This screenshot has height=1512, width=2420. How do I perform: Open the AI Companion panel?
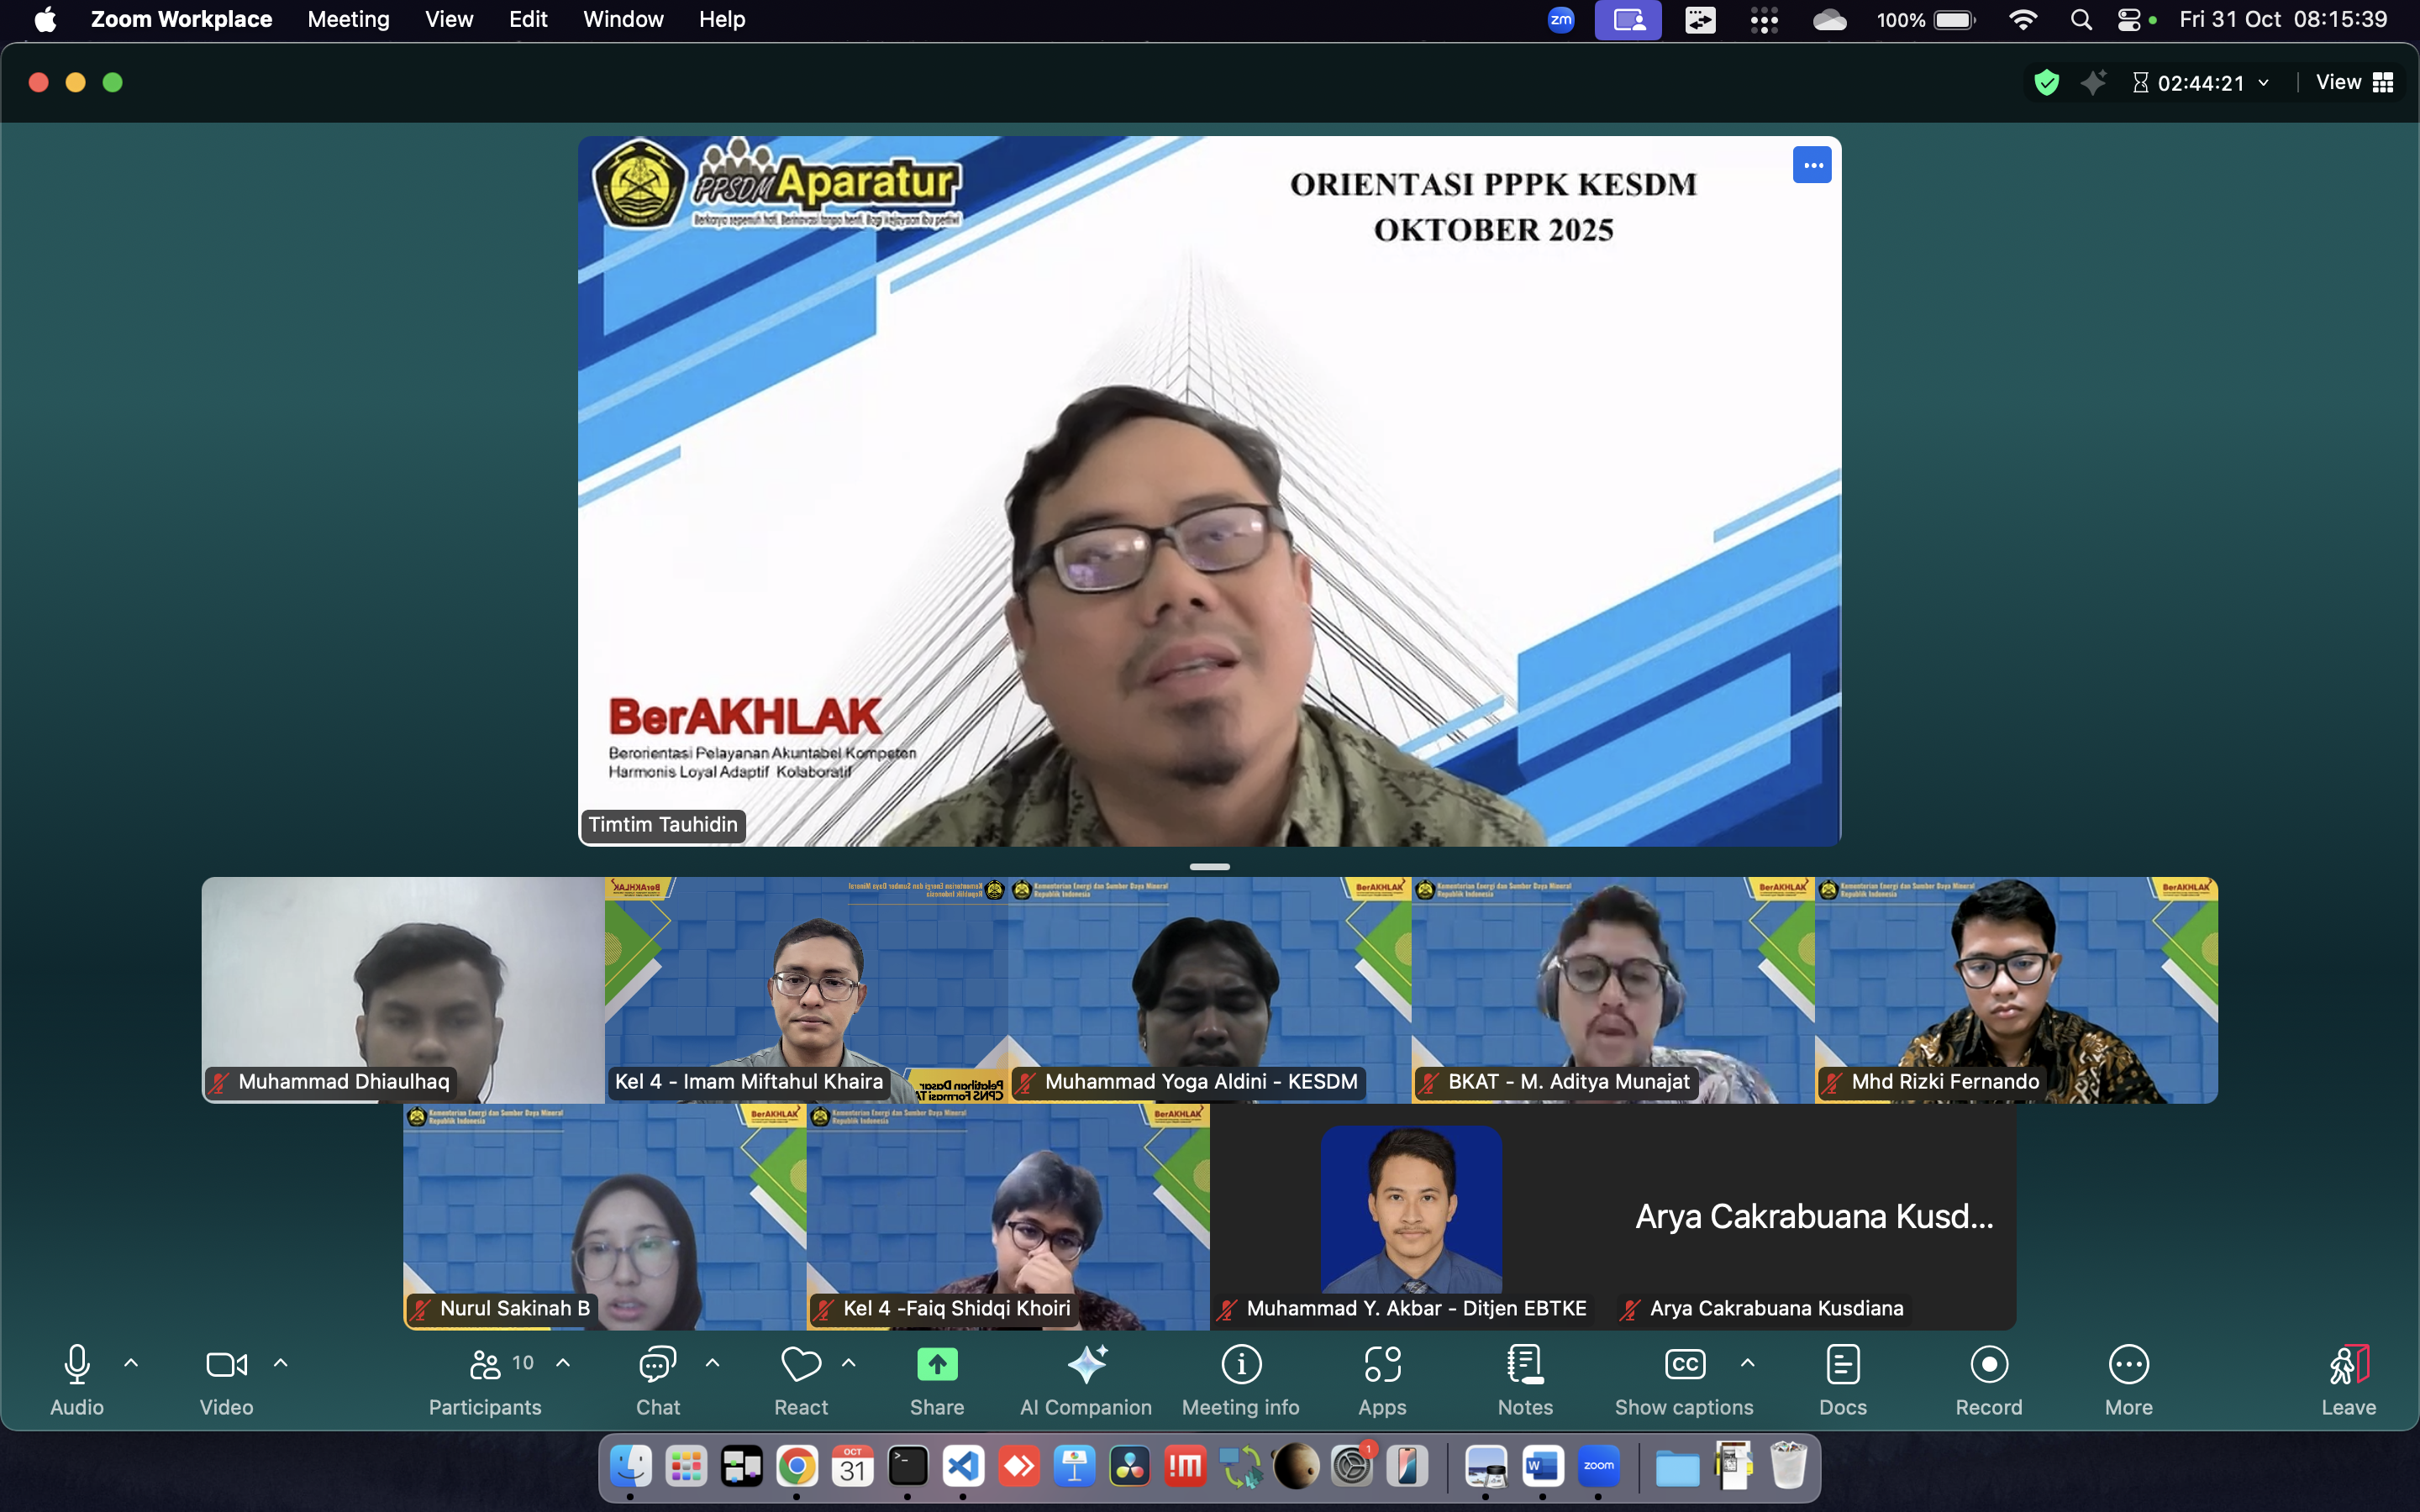pos(1086,1366)
